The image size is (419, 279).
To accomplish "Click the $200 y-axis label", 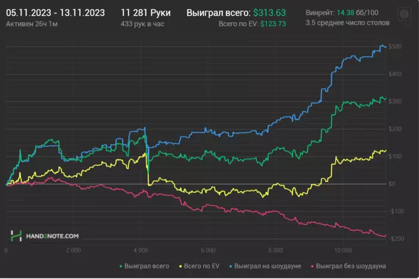I will [395, 129].
